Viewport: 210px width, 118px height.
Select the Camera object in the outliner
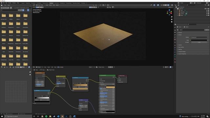point(182,14)
